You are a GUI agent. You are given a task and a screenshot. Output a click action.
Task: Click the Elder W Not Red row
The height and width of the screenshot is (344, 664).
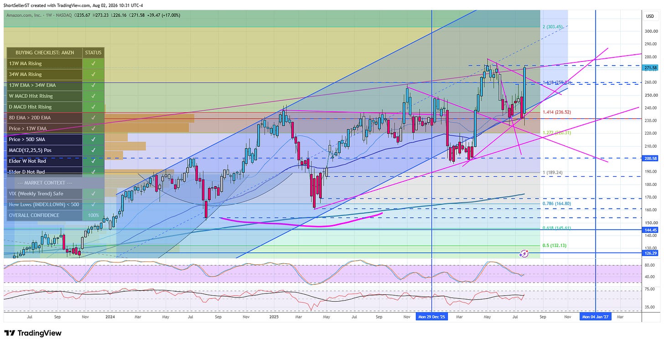(x=55, y=161)
